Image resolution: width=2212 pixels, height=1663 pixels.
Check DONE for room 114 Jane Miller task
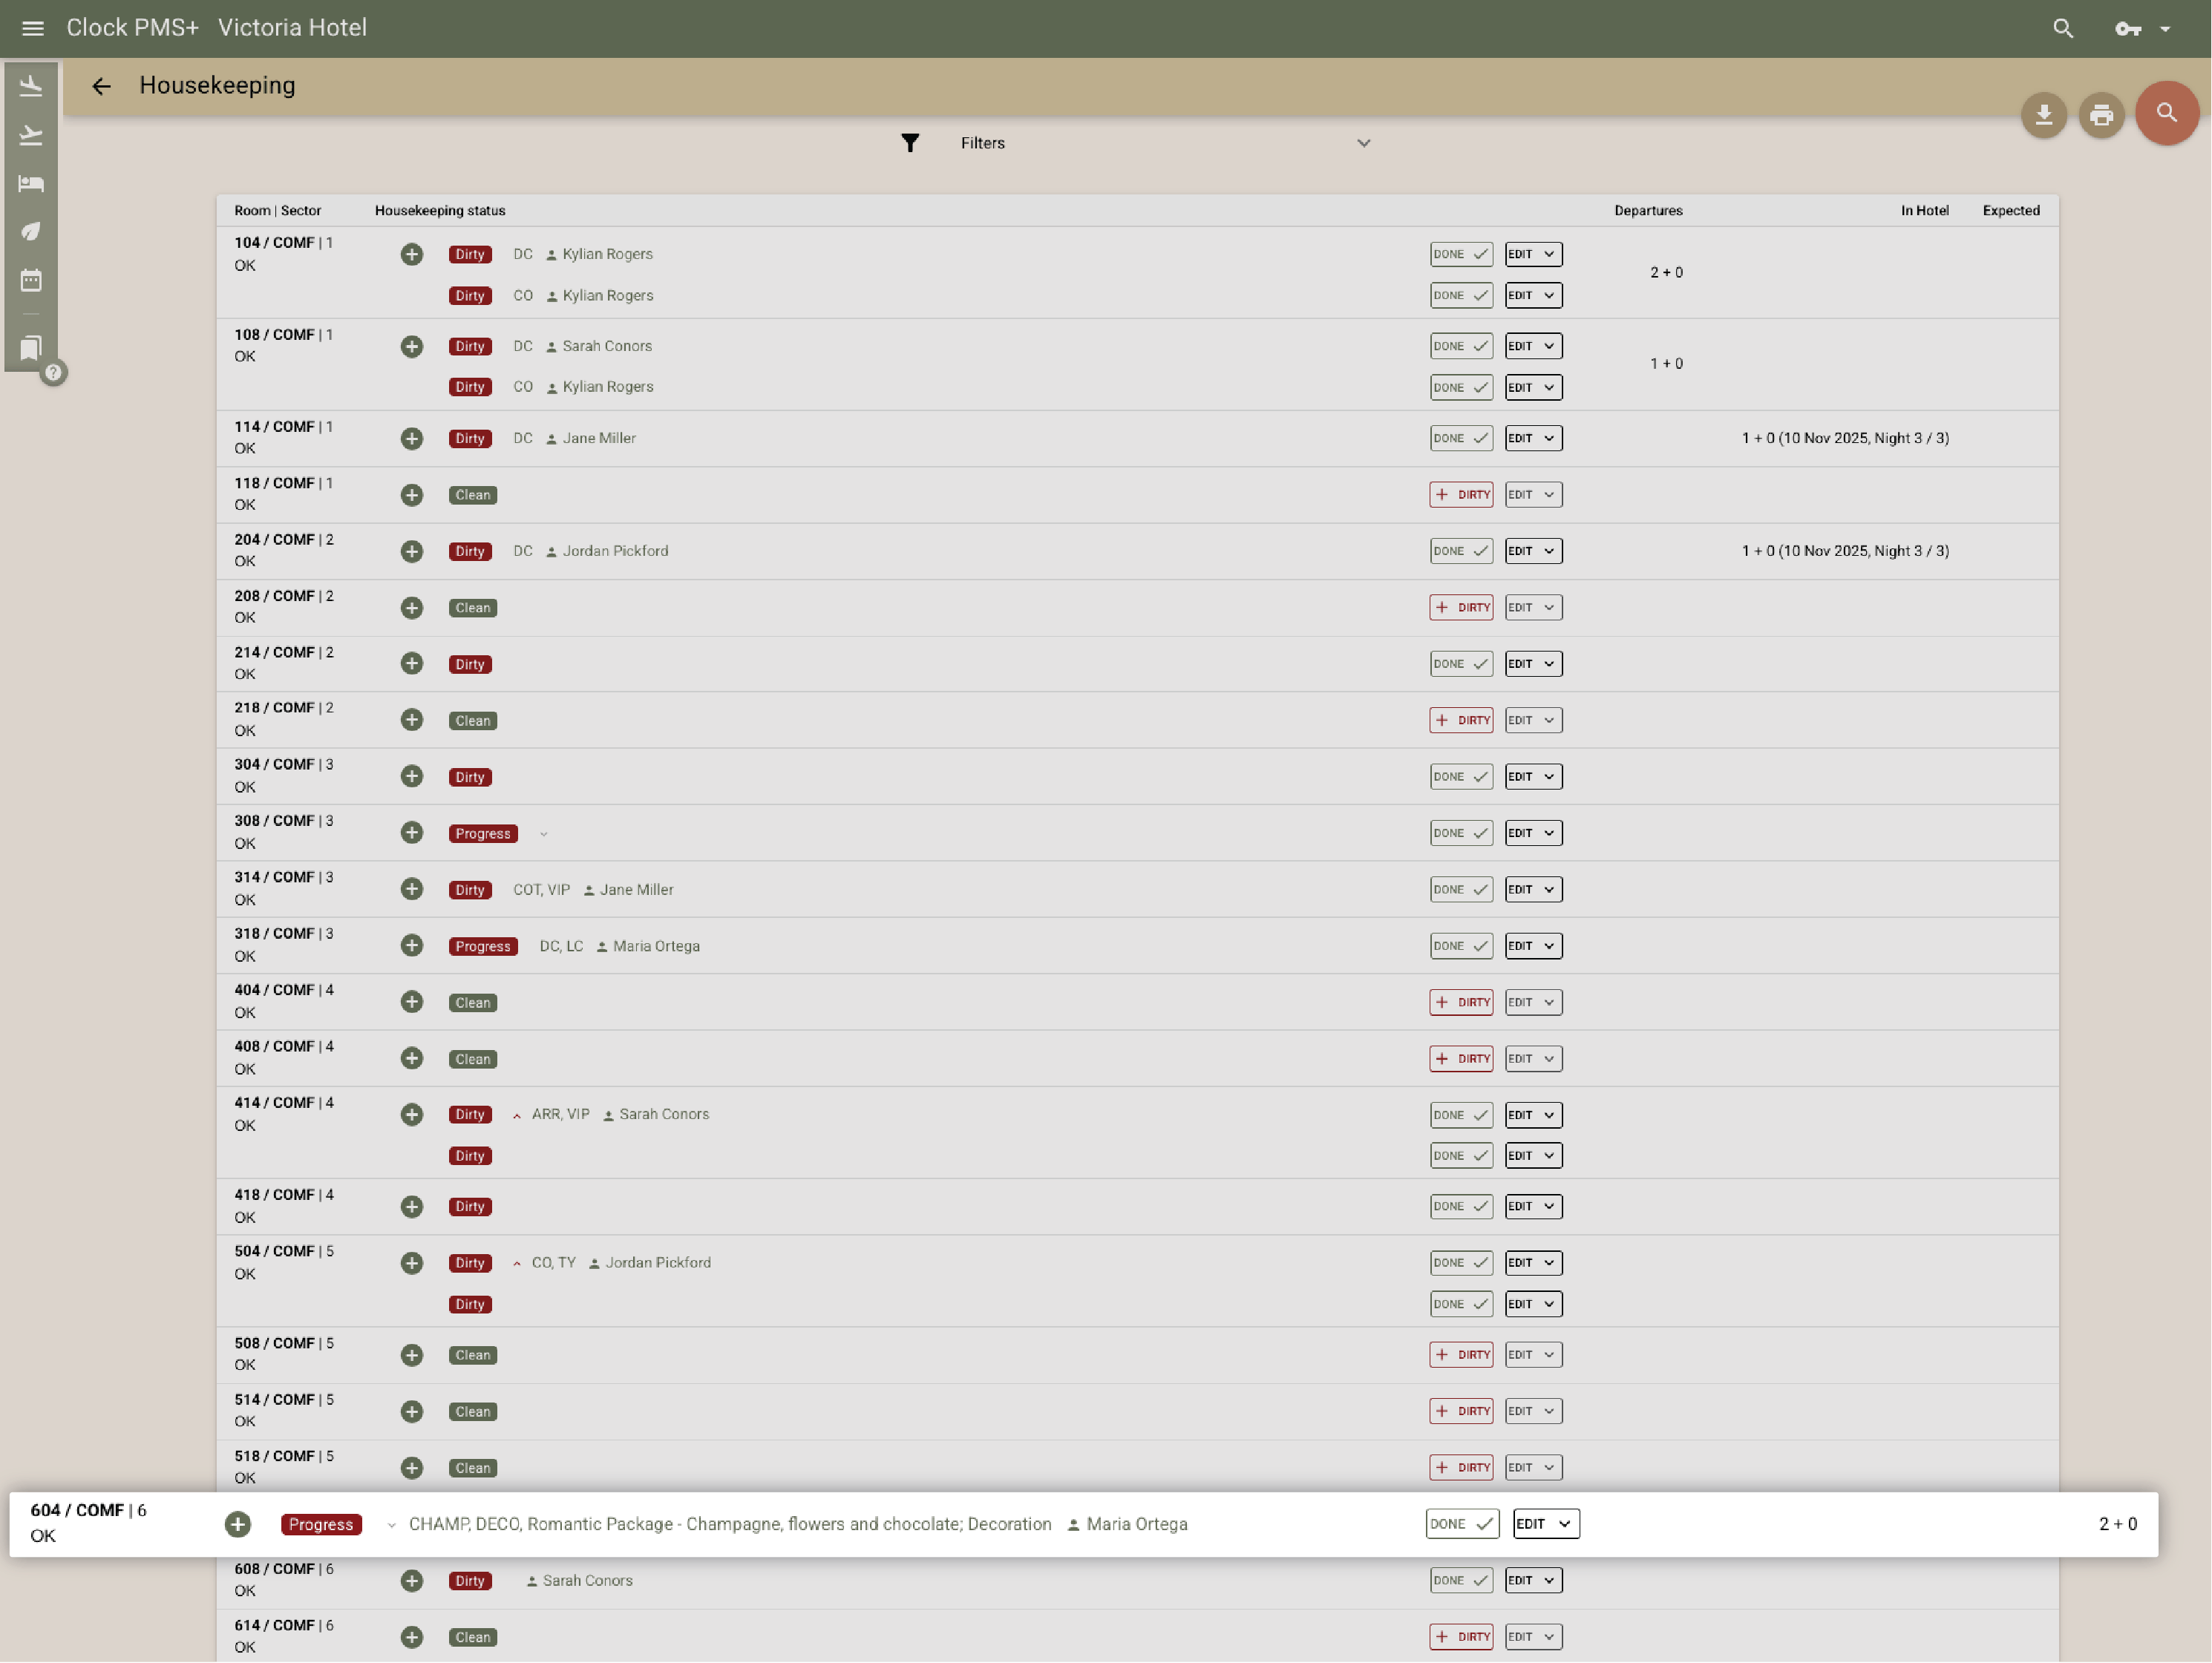pyautogui.click(x=1460, y=438)
